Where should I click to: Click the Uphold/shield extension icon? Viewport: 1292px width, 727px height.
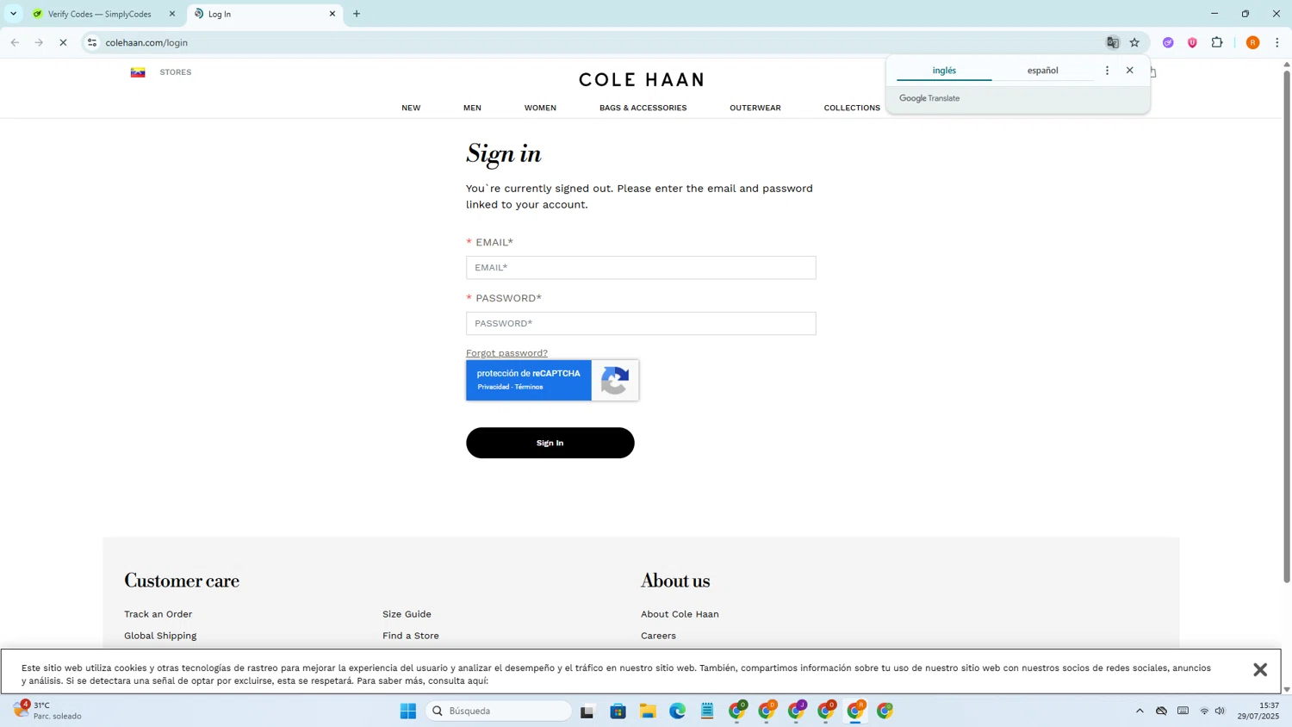1192,42
